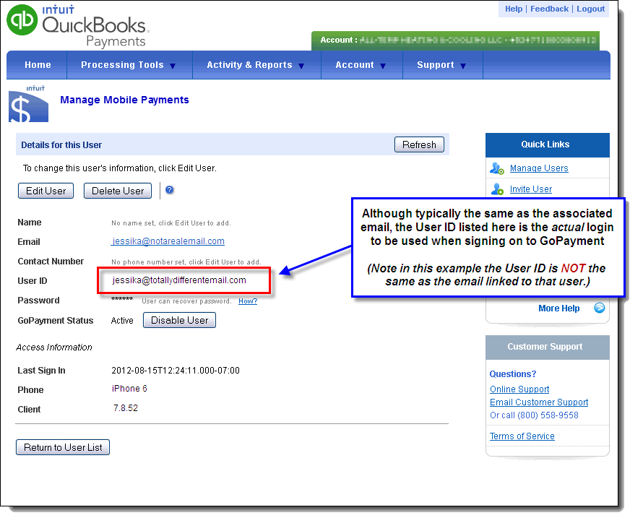Click the QuickBooks green logo icon

click(x=22, y=20)
